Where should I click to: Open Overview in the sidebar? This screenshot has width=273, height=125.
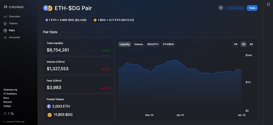click(14, 16)
